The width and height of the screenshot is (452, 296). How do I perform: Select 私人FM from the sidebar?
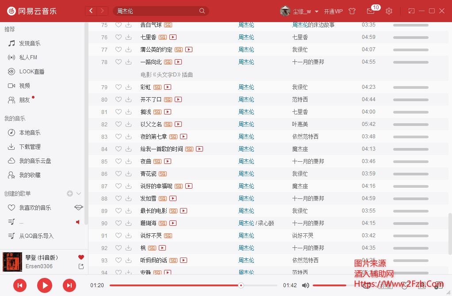28,57
